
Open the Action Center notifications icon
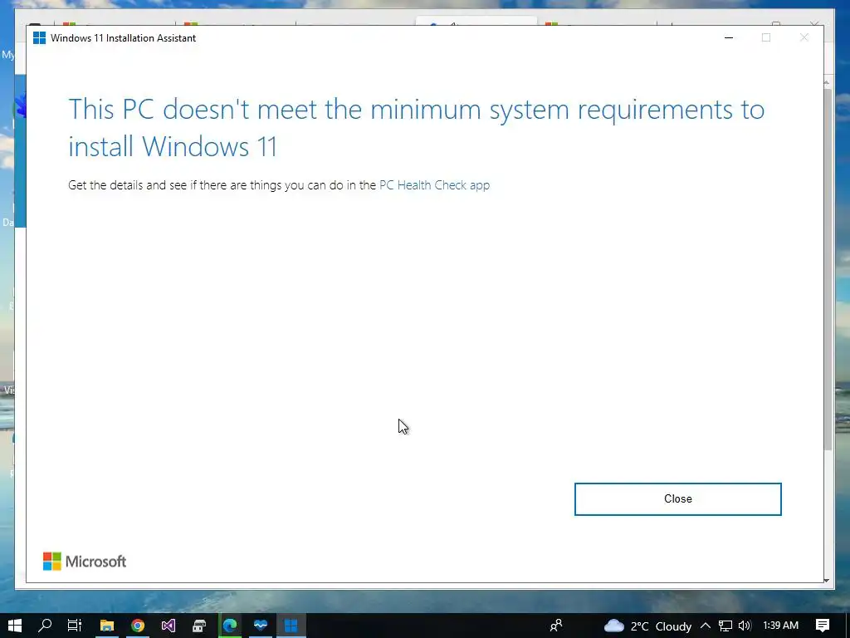(823, 626)
